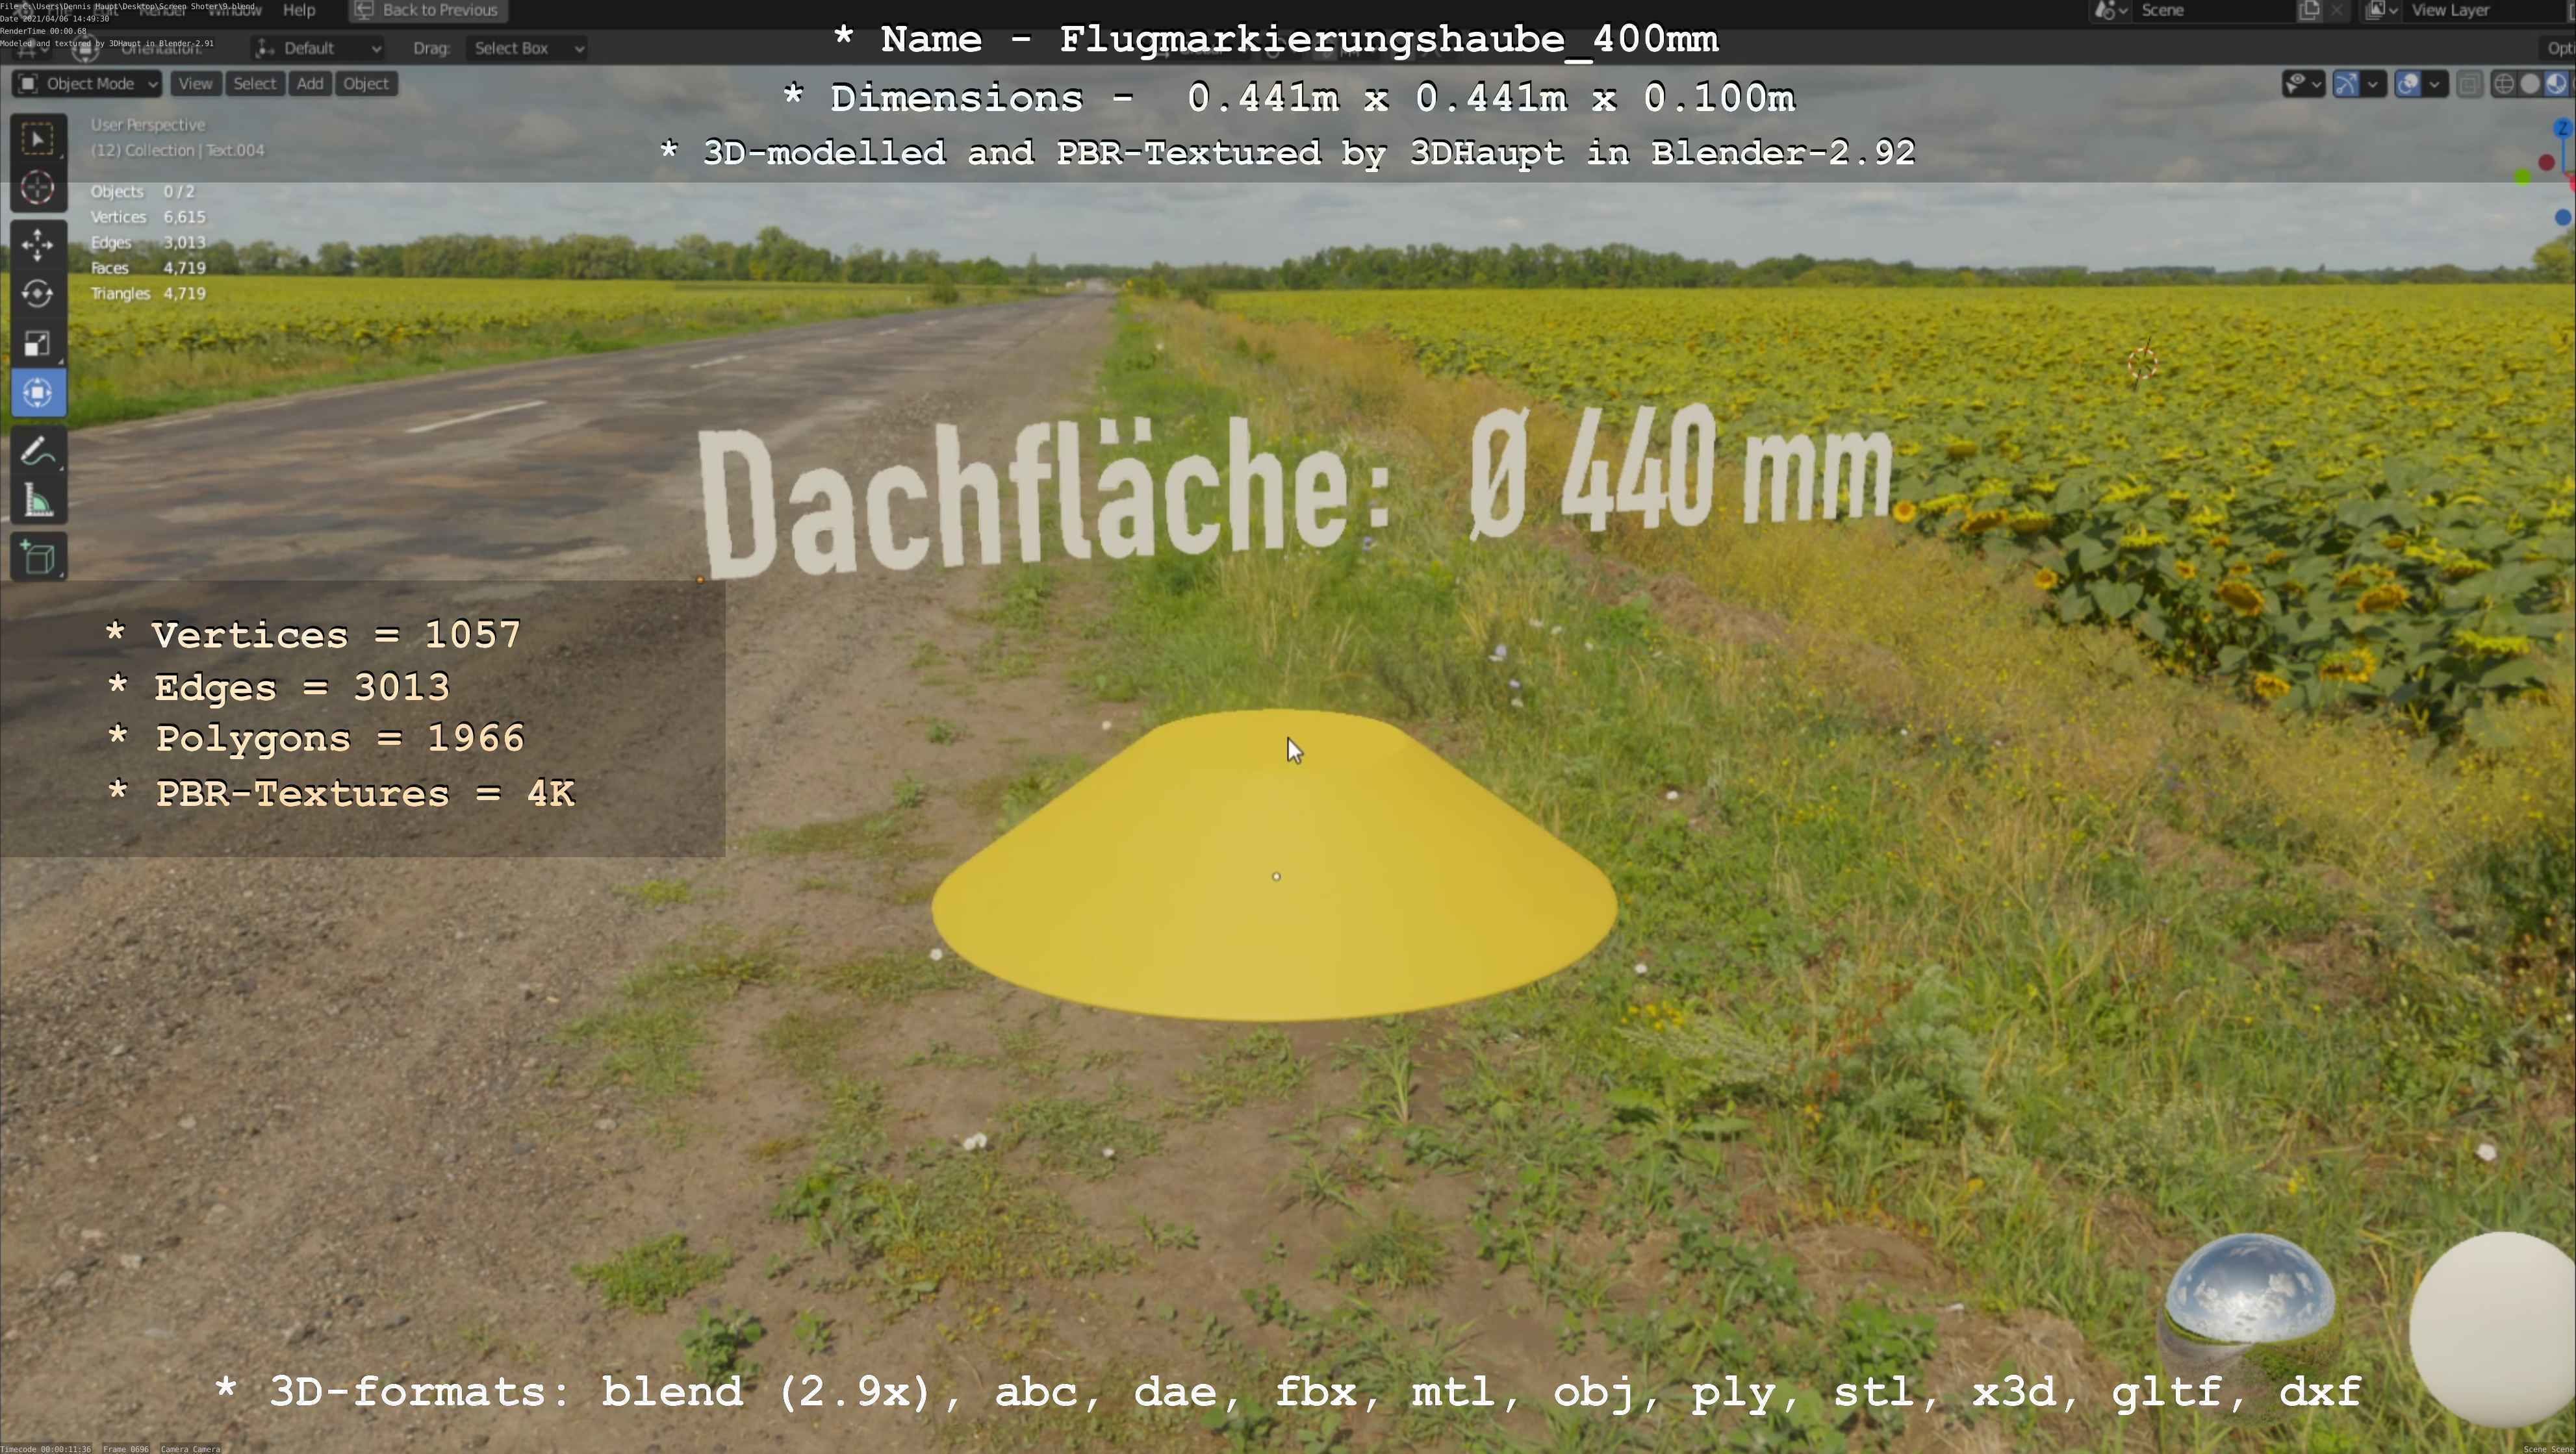Click the delete scene X icon
The height and width of the screenshot is (1454, 2576).
click(2336, 10)
